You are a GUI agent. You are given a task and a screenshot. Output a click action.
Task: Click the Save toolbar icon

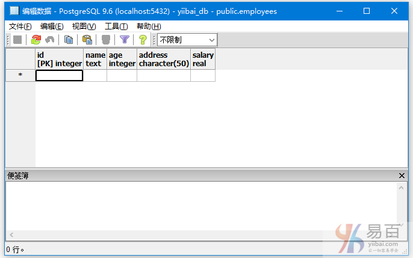(x=17, y=40)
